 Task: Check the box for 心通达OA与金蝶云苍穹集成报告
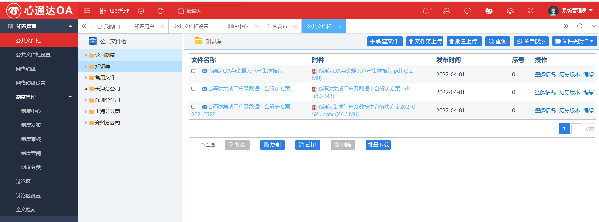pyautogui.click(x=193, y=71)
